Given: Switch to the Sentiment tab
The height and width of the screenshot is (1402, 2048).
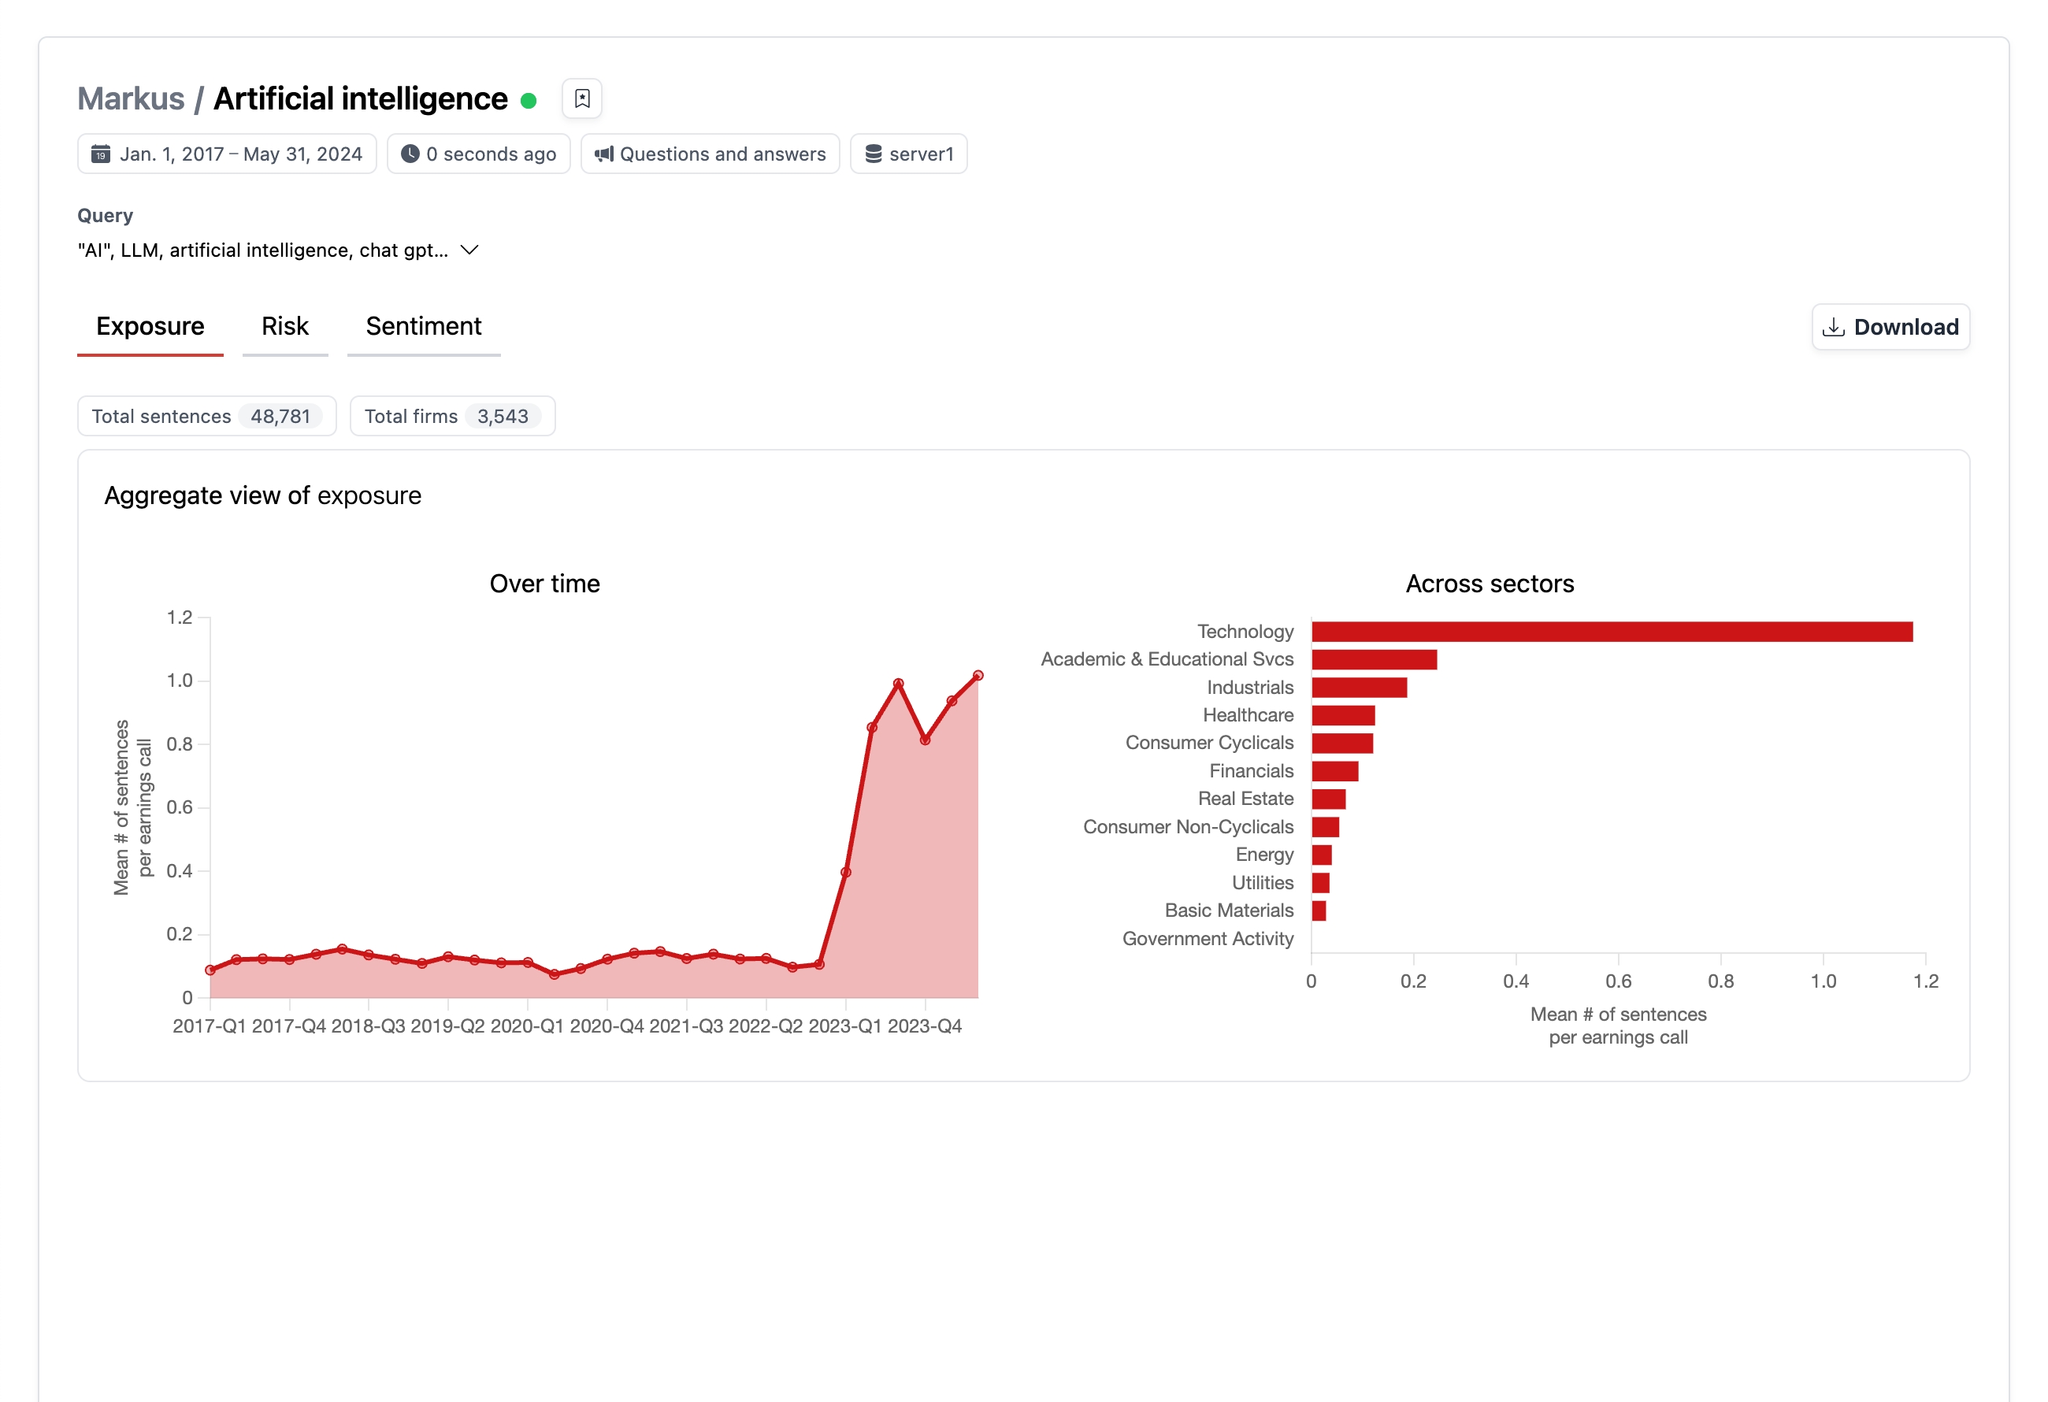Looking at the screenshot, I should pos(424,326).
